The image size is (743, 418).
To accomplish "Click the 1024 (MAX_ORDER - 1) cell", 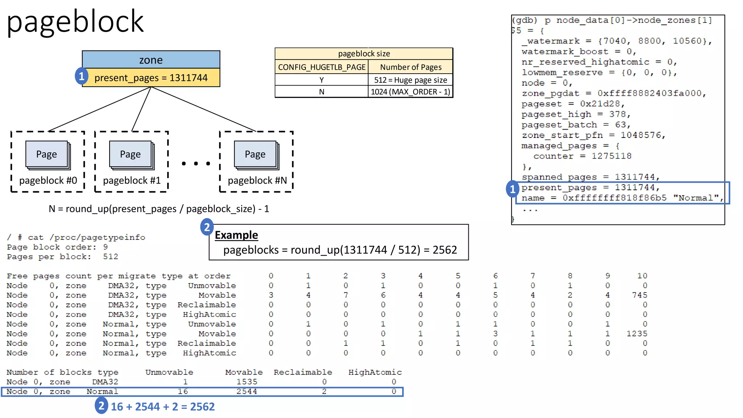I will click(410, 92).
